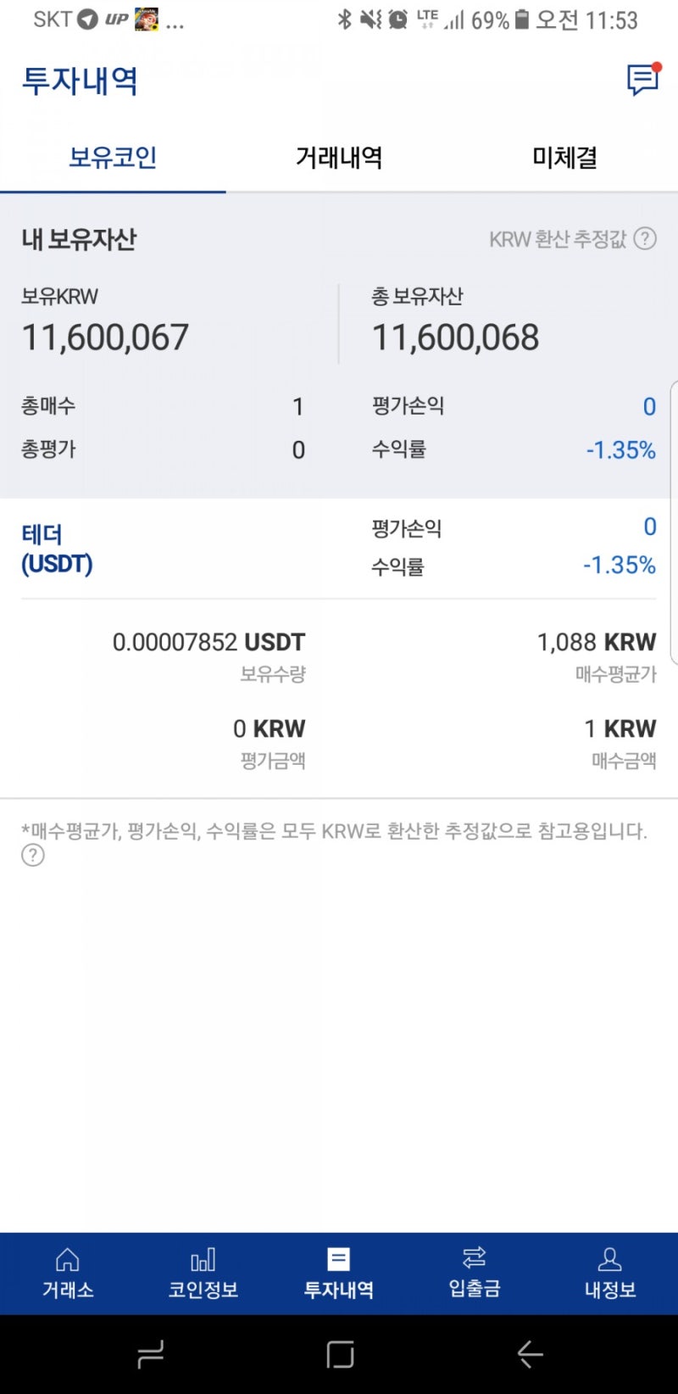Viewport: 678px width, 1394px height.
Task: Switch to the 미체결 tab
Action: (565, 158)
